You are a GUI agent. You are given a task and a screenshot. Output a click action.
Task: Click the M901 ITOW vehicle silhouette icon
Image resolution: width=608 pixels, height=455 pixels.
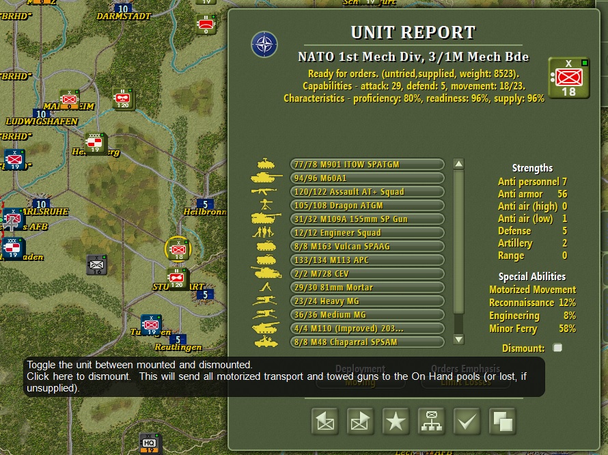266,164
